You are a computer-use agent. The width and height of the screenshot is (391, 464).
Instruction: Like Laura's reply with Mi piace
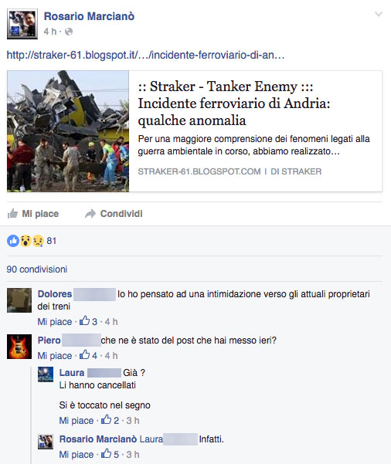[x=76, y=421]
